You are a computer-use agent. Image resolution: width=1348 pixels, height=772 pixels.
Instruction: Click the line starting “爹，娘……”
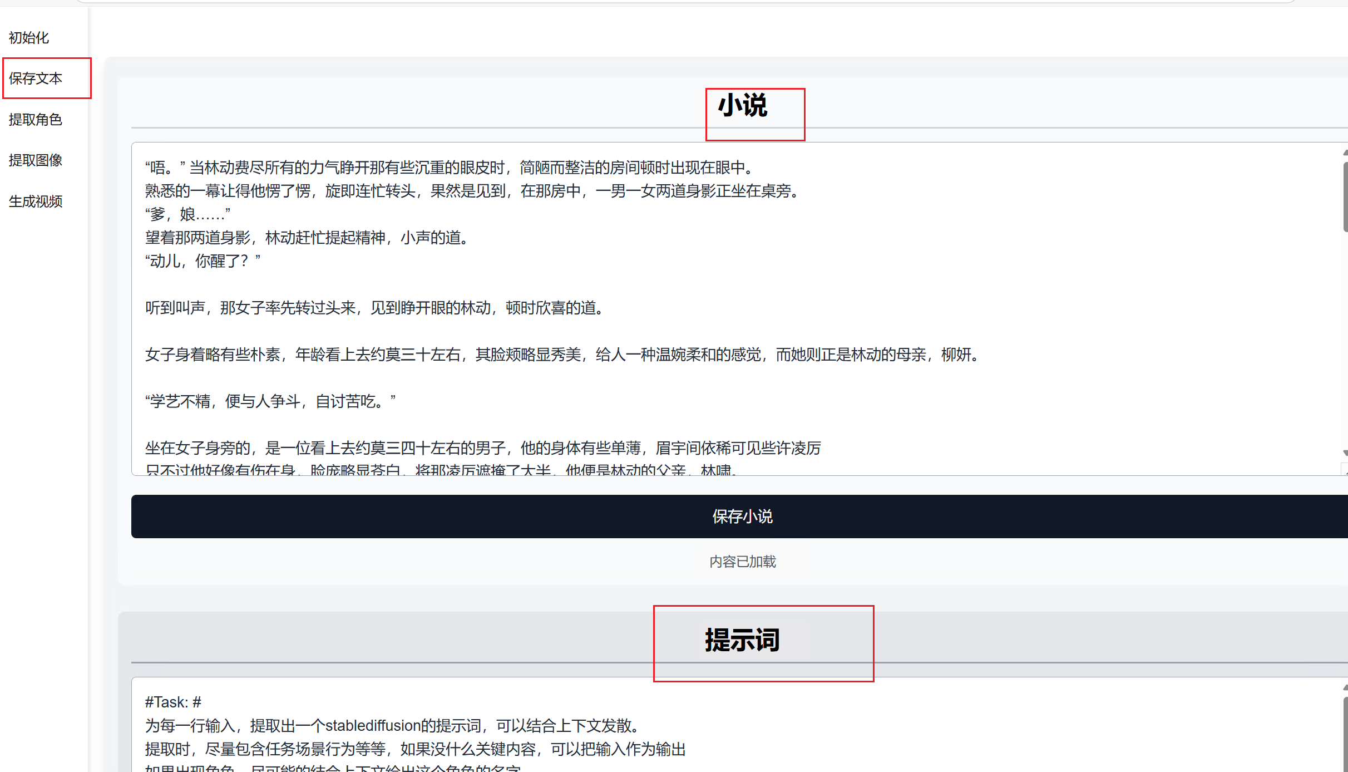pos(188,214)
